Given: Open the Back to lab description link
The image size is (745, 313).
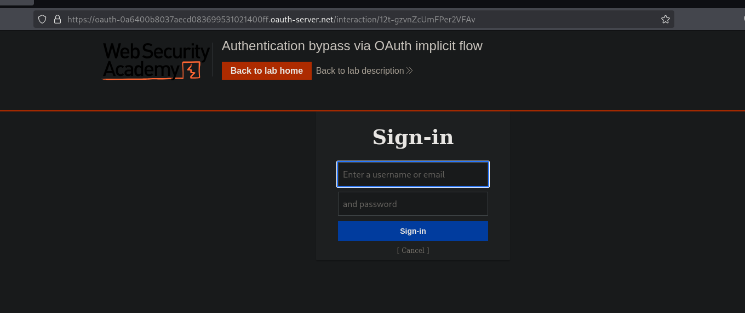Looking at the screenshot, I should click(x=360, y=70).
